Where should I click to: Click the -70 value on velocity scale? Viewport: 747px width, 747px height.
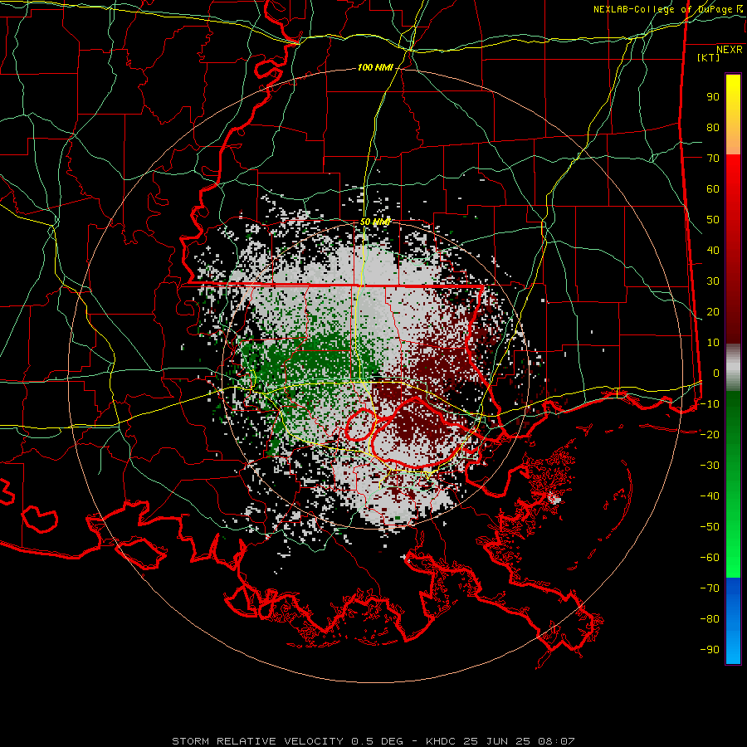point(710,588)
